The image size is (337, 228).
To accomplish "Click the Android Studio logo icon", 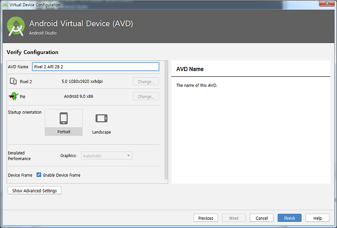I will point(16,26).
